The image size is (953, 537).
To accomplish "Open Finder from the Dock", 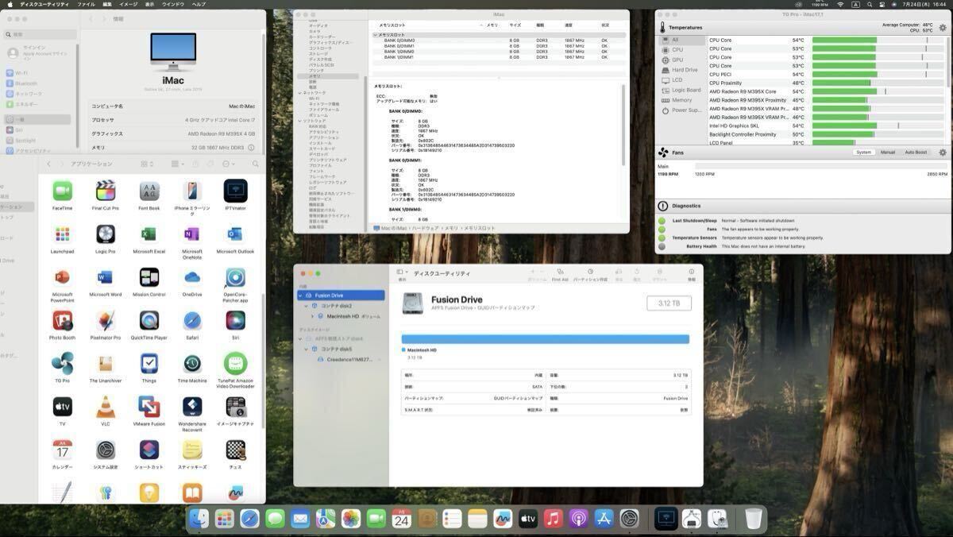I will (199, 519).
